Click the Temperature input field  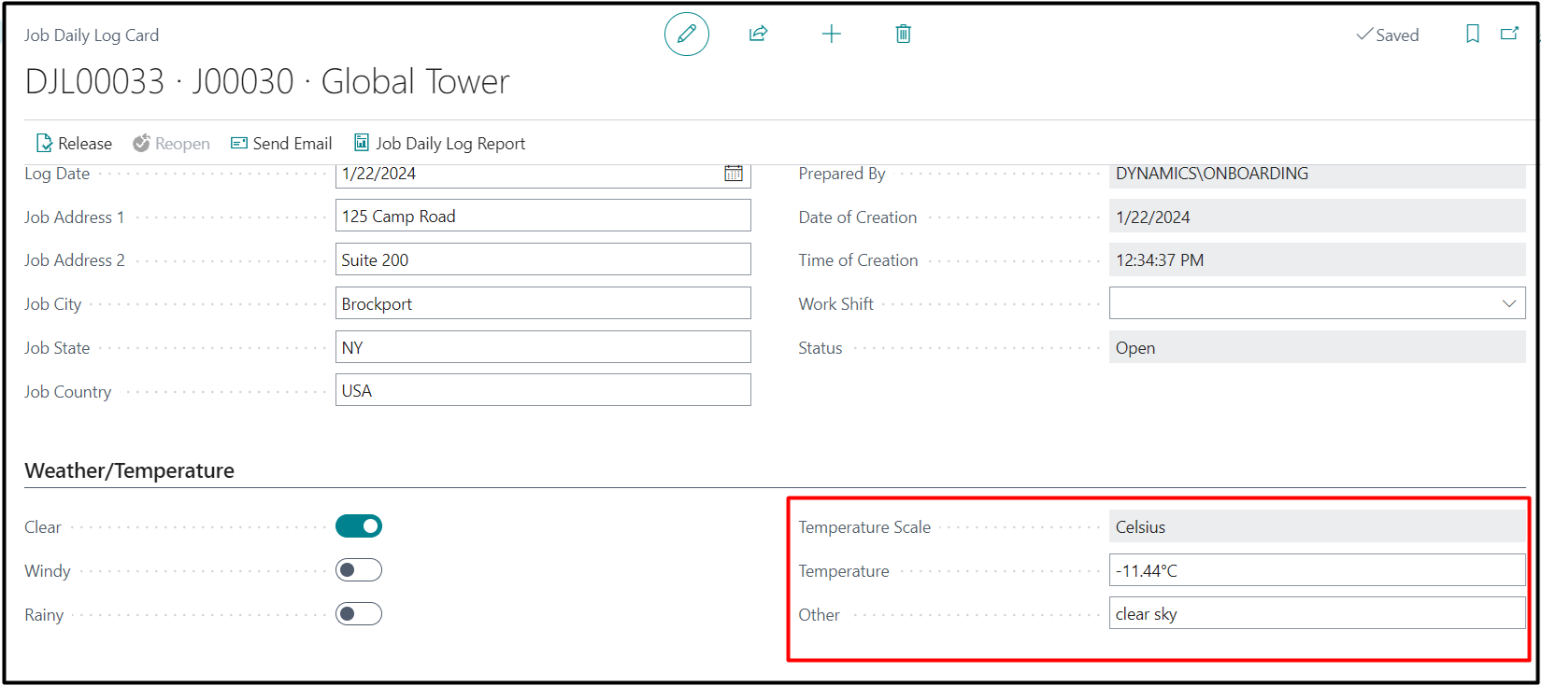[1316, 570]
